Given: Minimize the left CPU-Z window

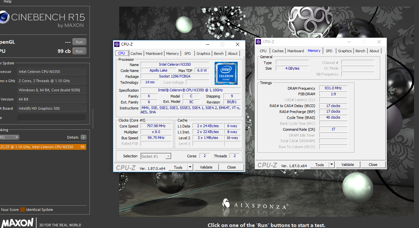Looking at the screenshot, I should coord(208,44).
